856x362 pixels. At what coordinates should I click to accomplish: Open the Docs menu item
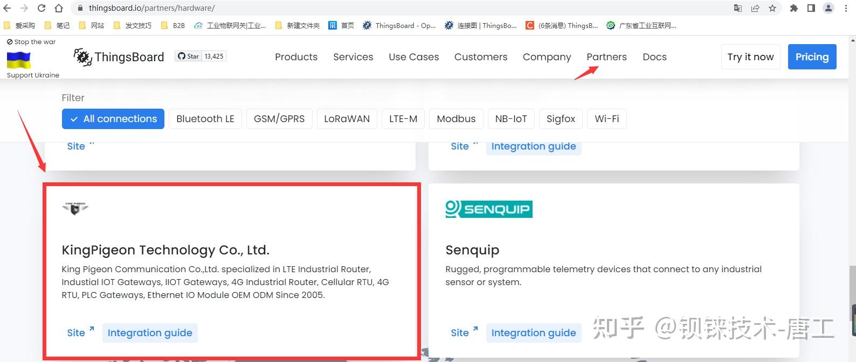654,57
